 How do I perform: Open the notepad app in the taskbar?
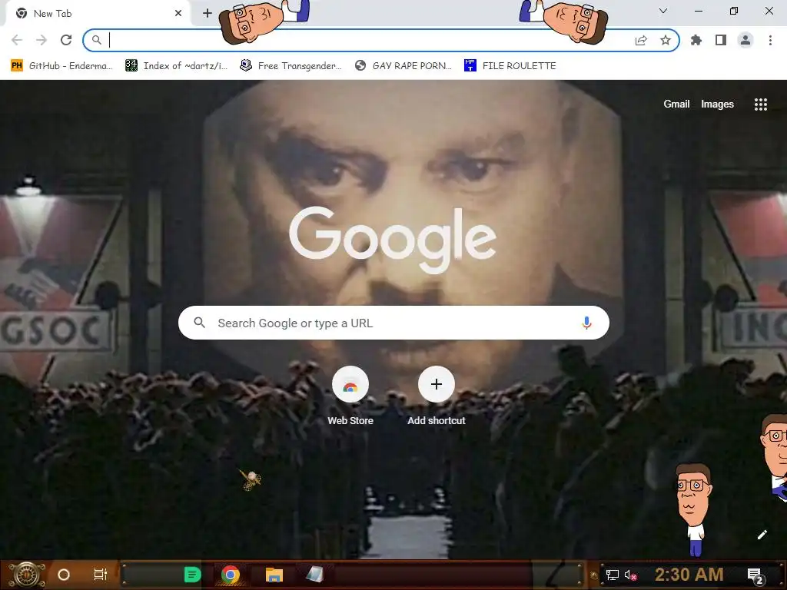click(x=314, y=575)
